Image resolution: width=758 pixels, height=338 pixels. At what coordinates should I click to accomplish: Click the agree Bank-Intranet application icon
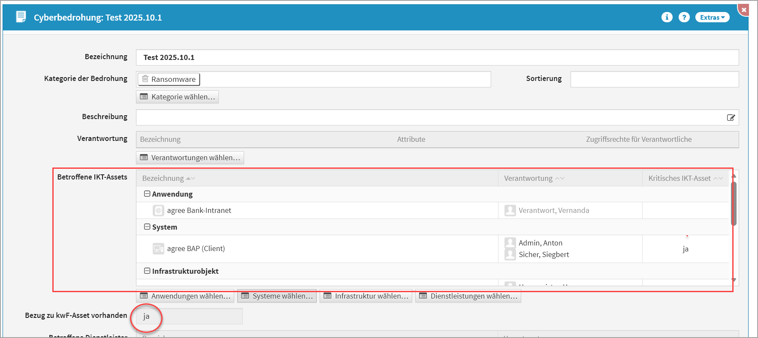(x=158, y=210)
